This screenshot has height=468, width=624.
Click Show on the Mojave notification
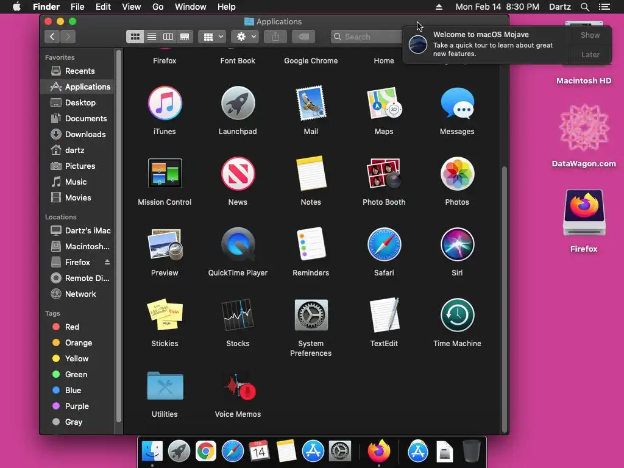pos(590,35)
